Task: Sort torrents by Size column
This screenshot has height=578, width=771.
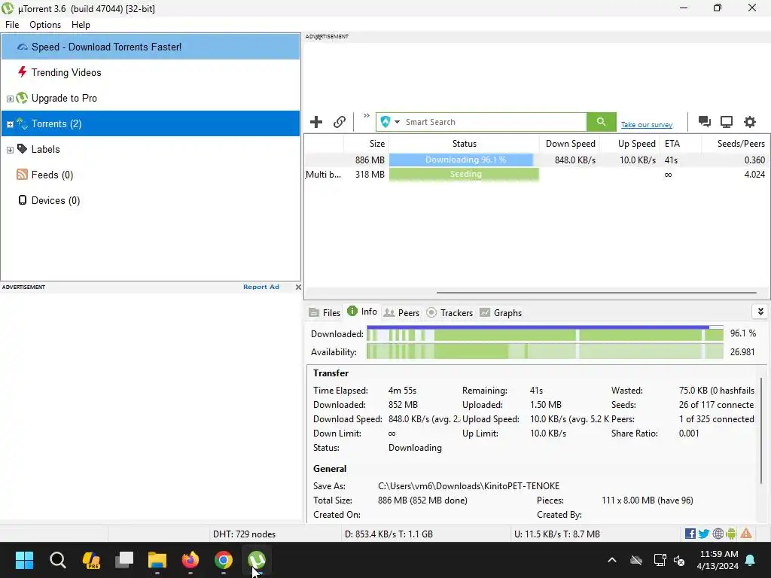Action: tap(366, 144)
